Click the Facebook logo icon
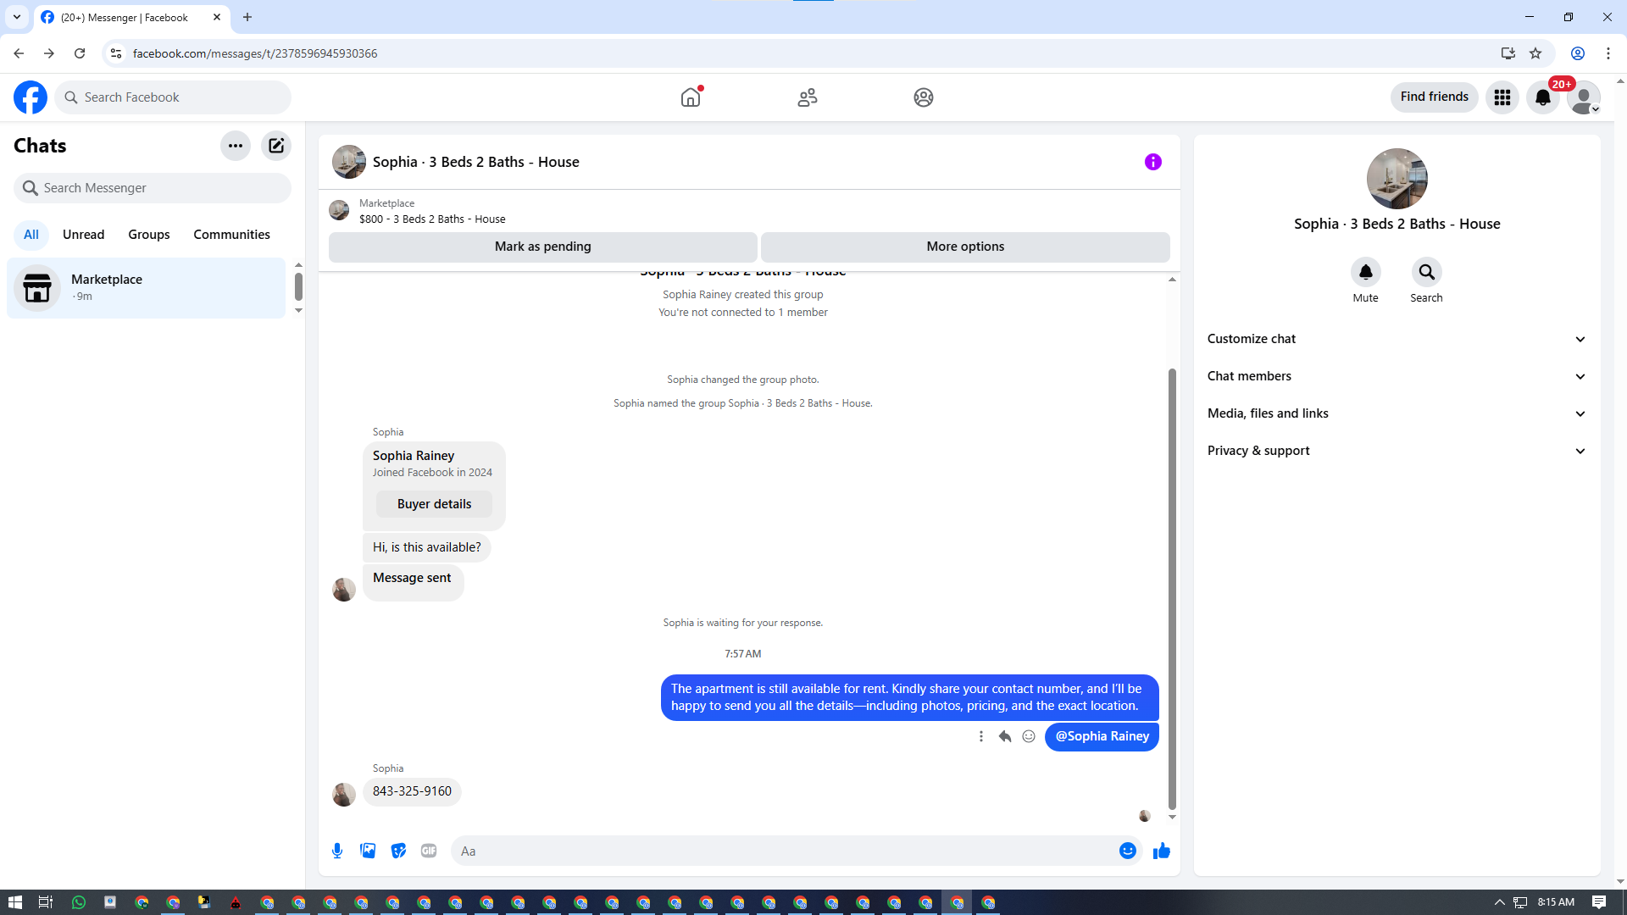The image size is (1627, 915). pos(31,97)
